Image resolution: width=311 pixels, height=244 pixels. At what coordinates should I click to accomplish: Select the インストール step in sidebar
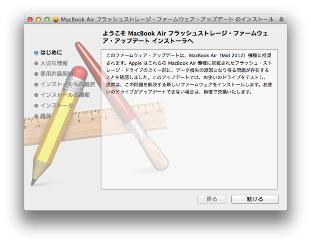pyautogui.click(x=57, y=105)
